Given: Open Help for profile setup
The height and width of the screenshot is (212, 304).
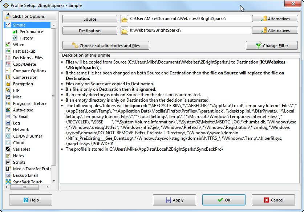Looking at the screenshot, I should pos(31,200).
